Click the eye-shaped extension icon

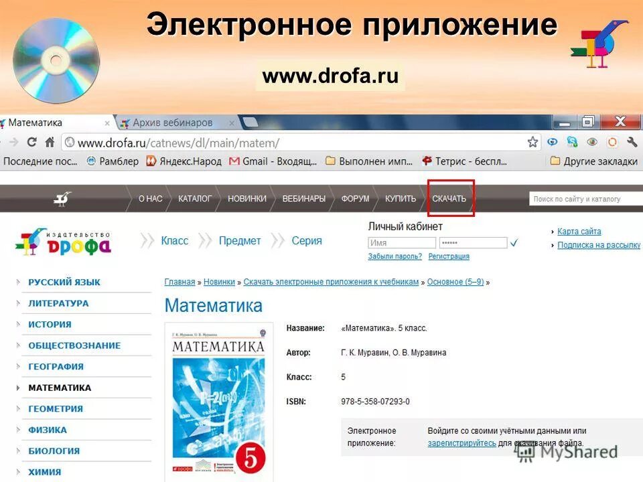click(x=592, y=142)
